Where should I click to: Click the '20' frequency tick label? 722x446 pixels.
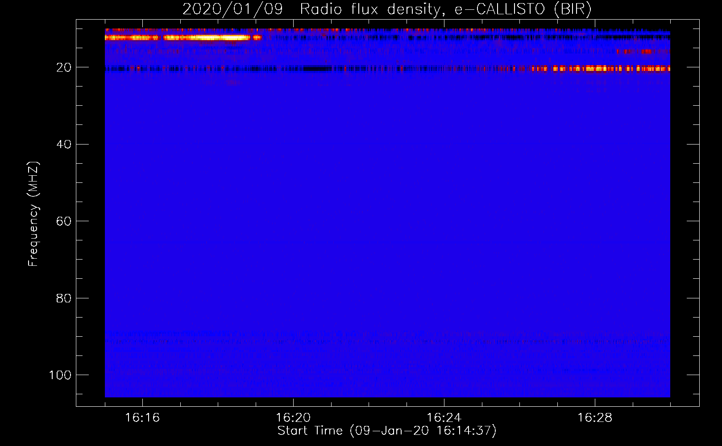pyautogui.click(x=64, y=67)
